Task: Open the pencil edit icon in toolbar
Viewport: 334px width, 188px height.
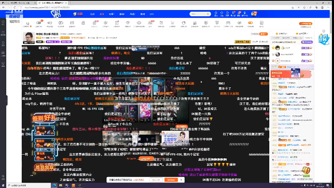Action: coord(161,23)
